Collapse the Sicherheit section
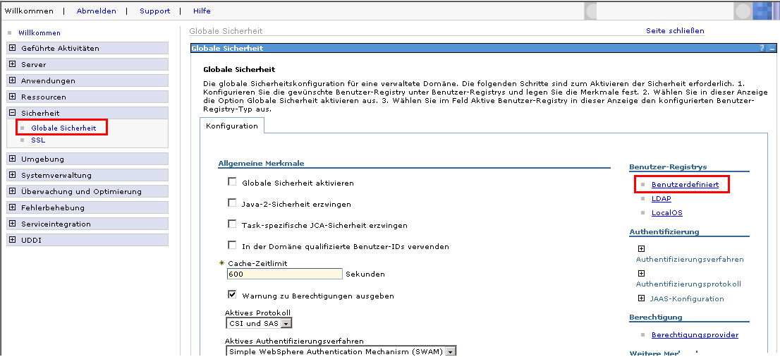 click(x=13, y=113)
